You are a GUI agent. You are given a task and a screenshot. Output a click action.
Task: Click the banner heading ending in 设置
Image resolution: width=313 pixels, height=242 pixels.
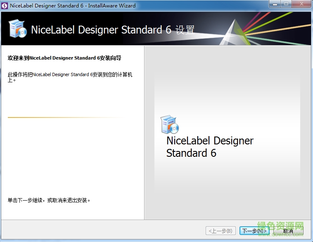click(112, 30)
